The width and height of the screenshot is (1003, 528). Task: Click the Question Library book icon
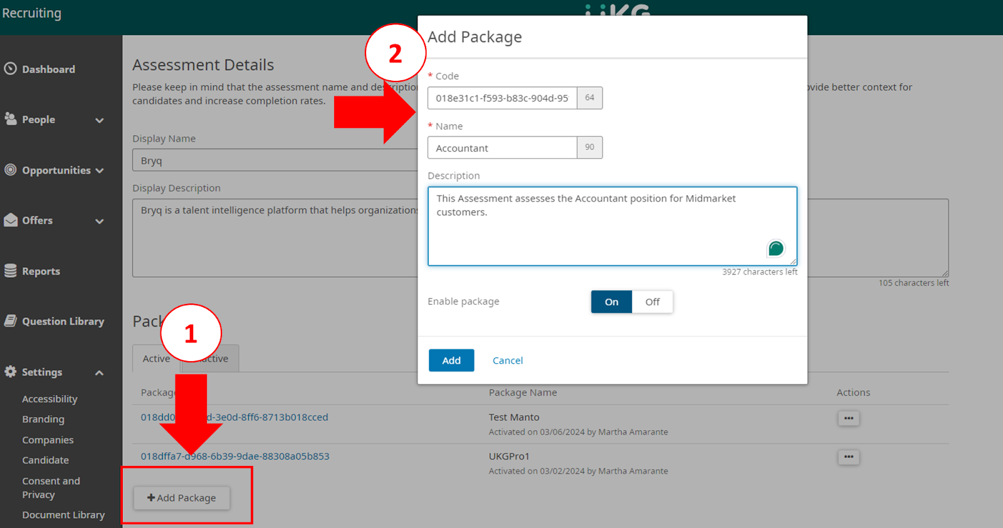pos(10,320)
